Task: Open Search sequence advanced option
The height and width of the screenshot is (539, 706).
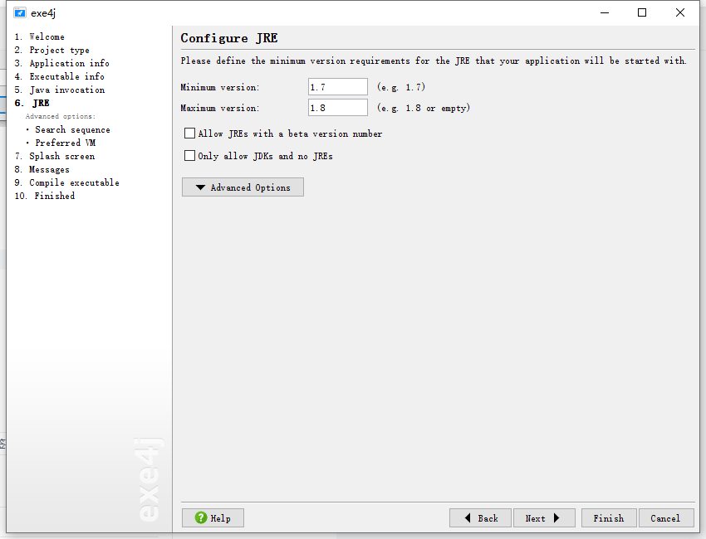Action: [72, 129]
